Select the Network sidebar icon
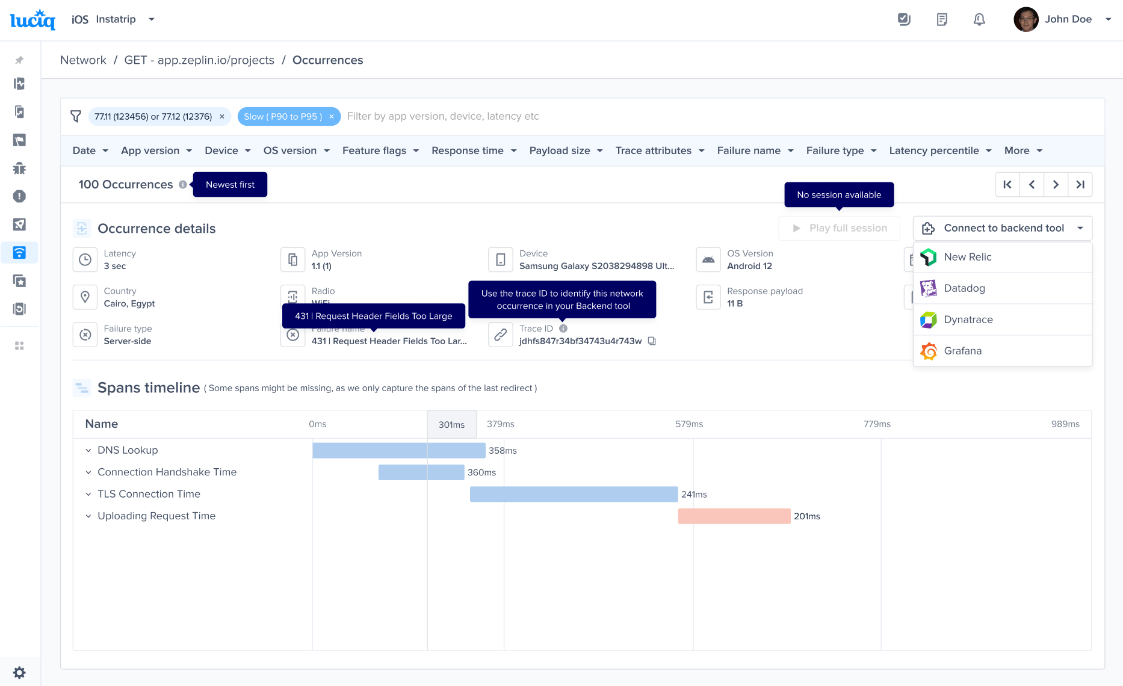 (19, 253)
